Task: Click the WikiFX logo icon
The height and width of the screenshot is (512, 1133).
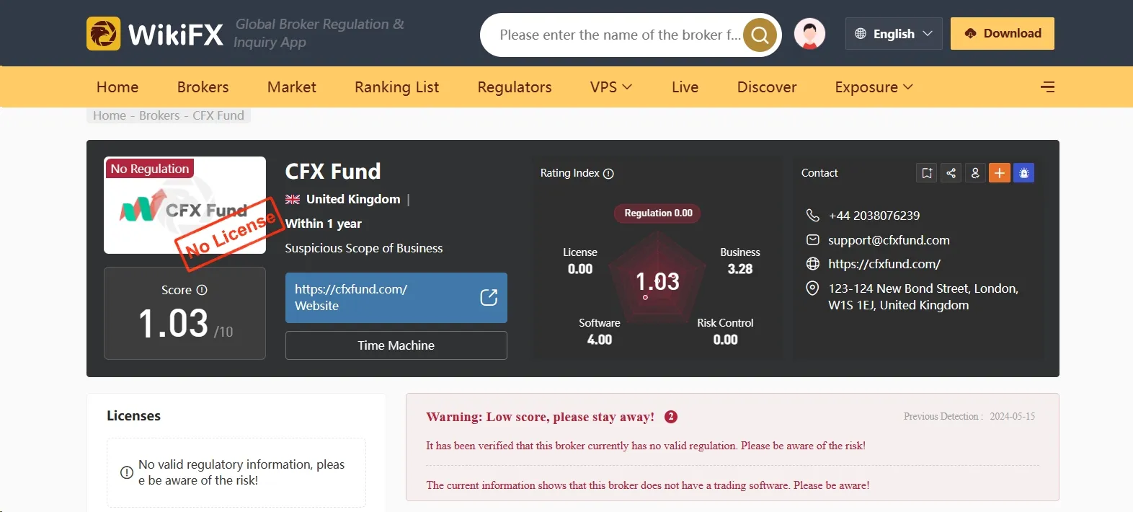Action: point(103,33)
